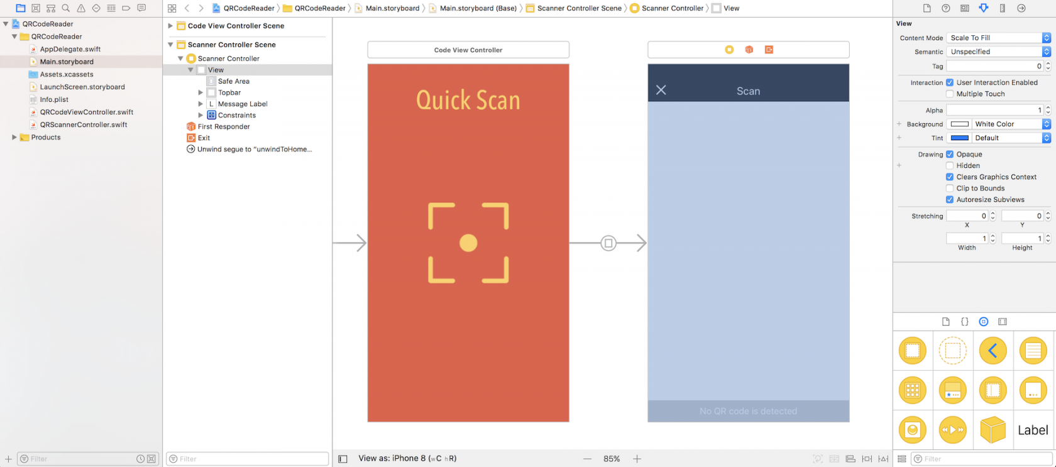Check the Clip to Bounds option
Image resolution: width=1056 pixels, height=467 pixels.
[950, 188]
